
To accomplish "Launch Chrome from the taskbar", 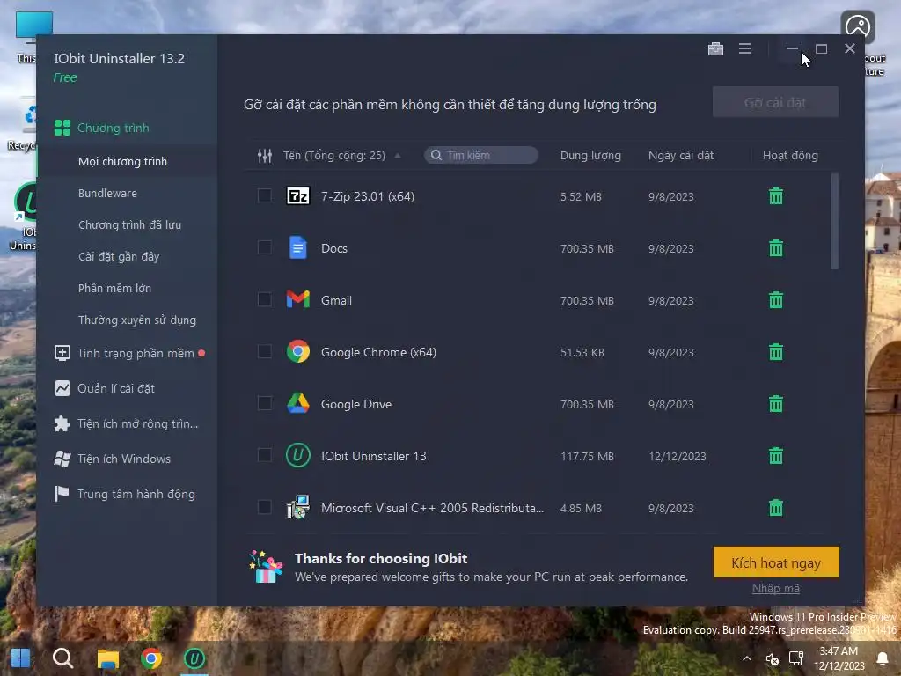I will pos(151,658).
